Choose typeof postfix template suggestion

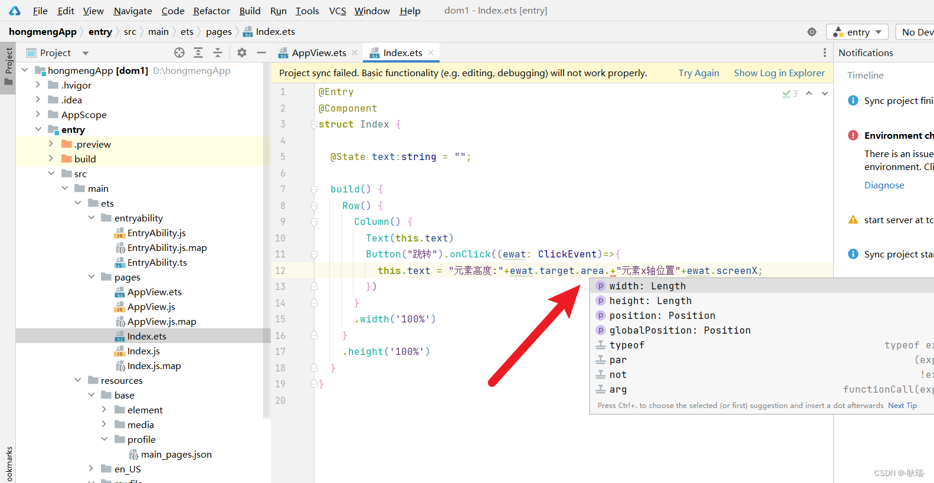click(x=762, y=345)
